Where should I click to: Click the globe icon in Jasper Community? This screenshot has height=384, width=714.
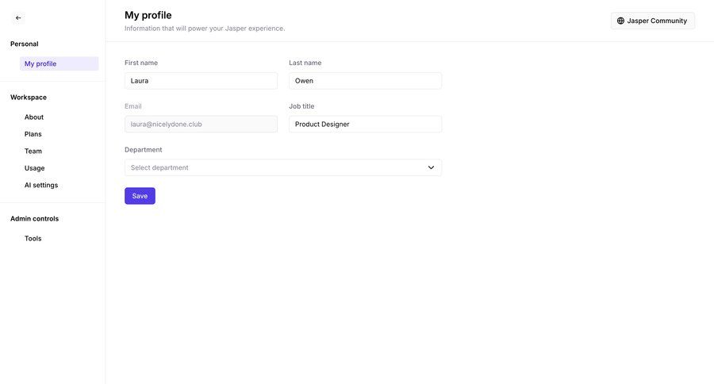pos(620,21)
